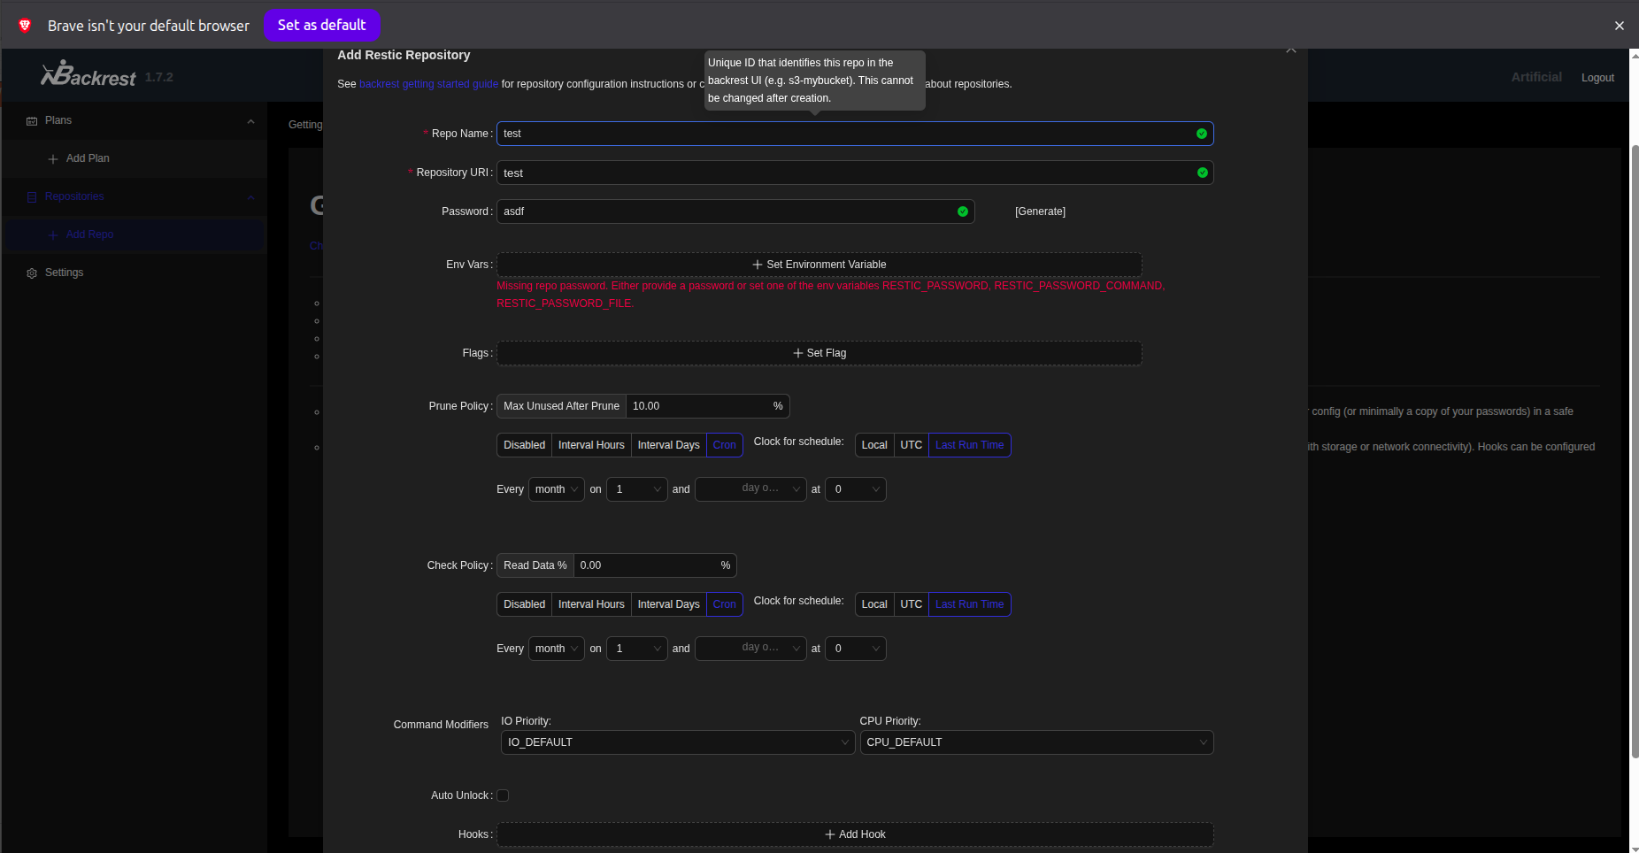The image size is (1639, 853).
Task: Select Disabled for check schedule
Action: pos(525,604)
